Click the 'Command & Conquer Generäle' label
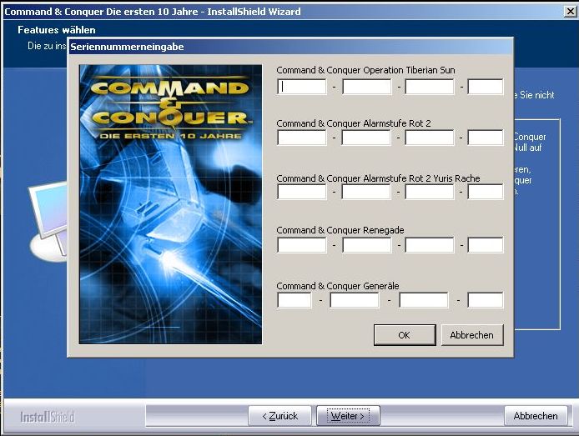Viewport: 579px width, 436px height. (338, 286)
